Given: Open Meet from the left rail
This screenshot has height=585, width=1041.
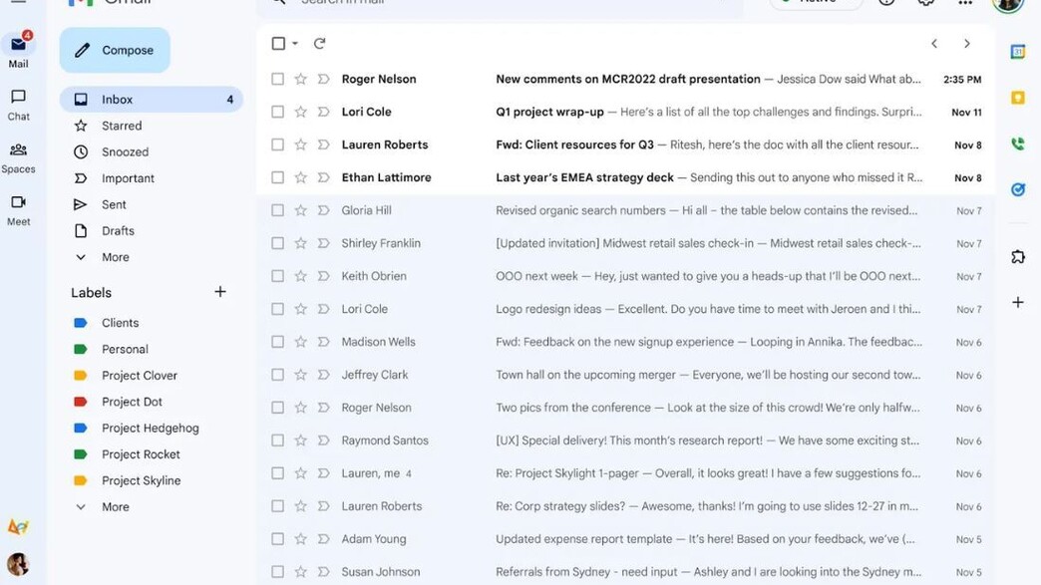Looking at the screenshot, I should tap(18, 209).
